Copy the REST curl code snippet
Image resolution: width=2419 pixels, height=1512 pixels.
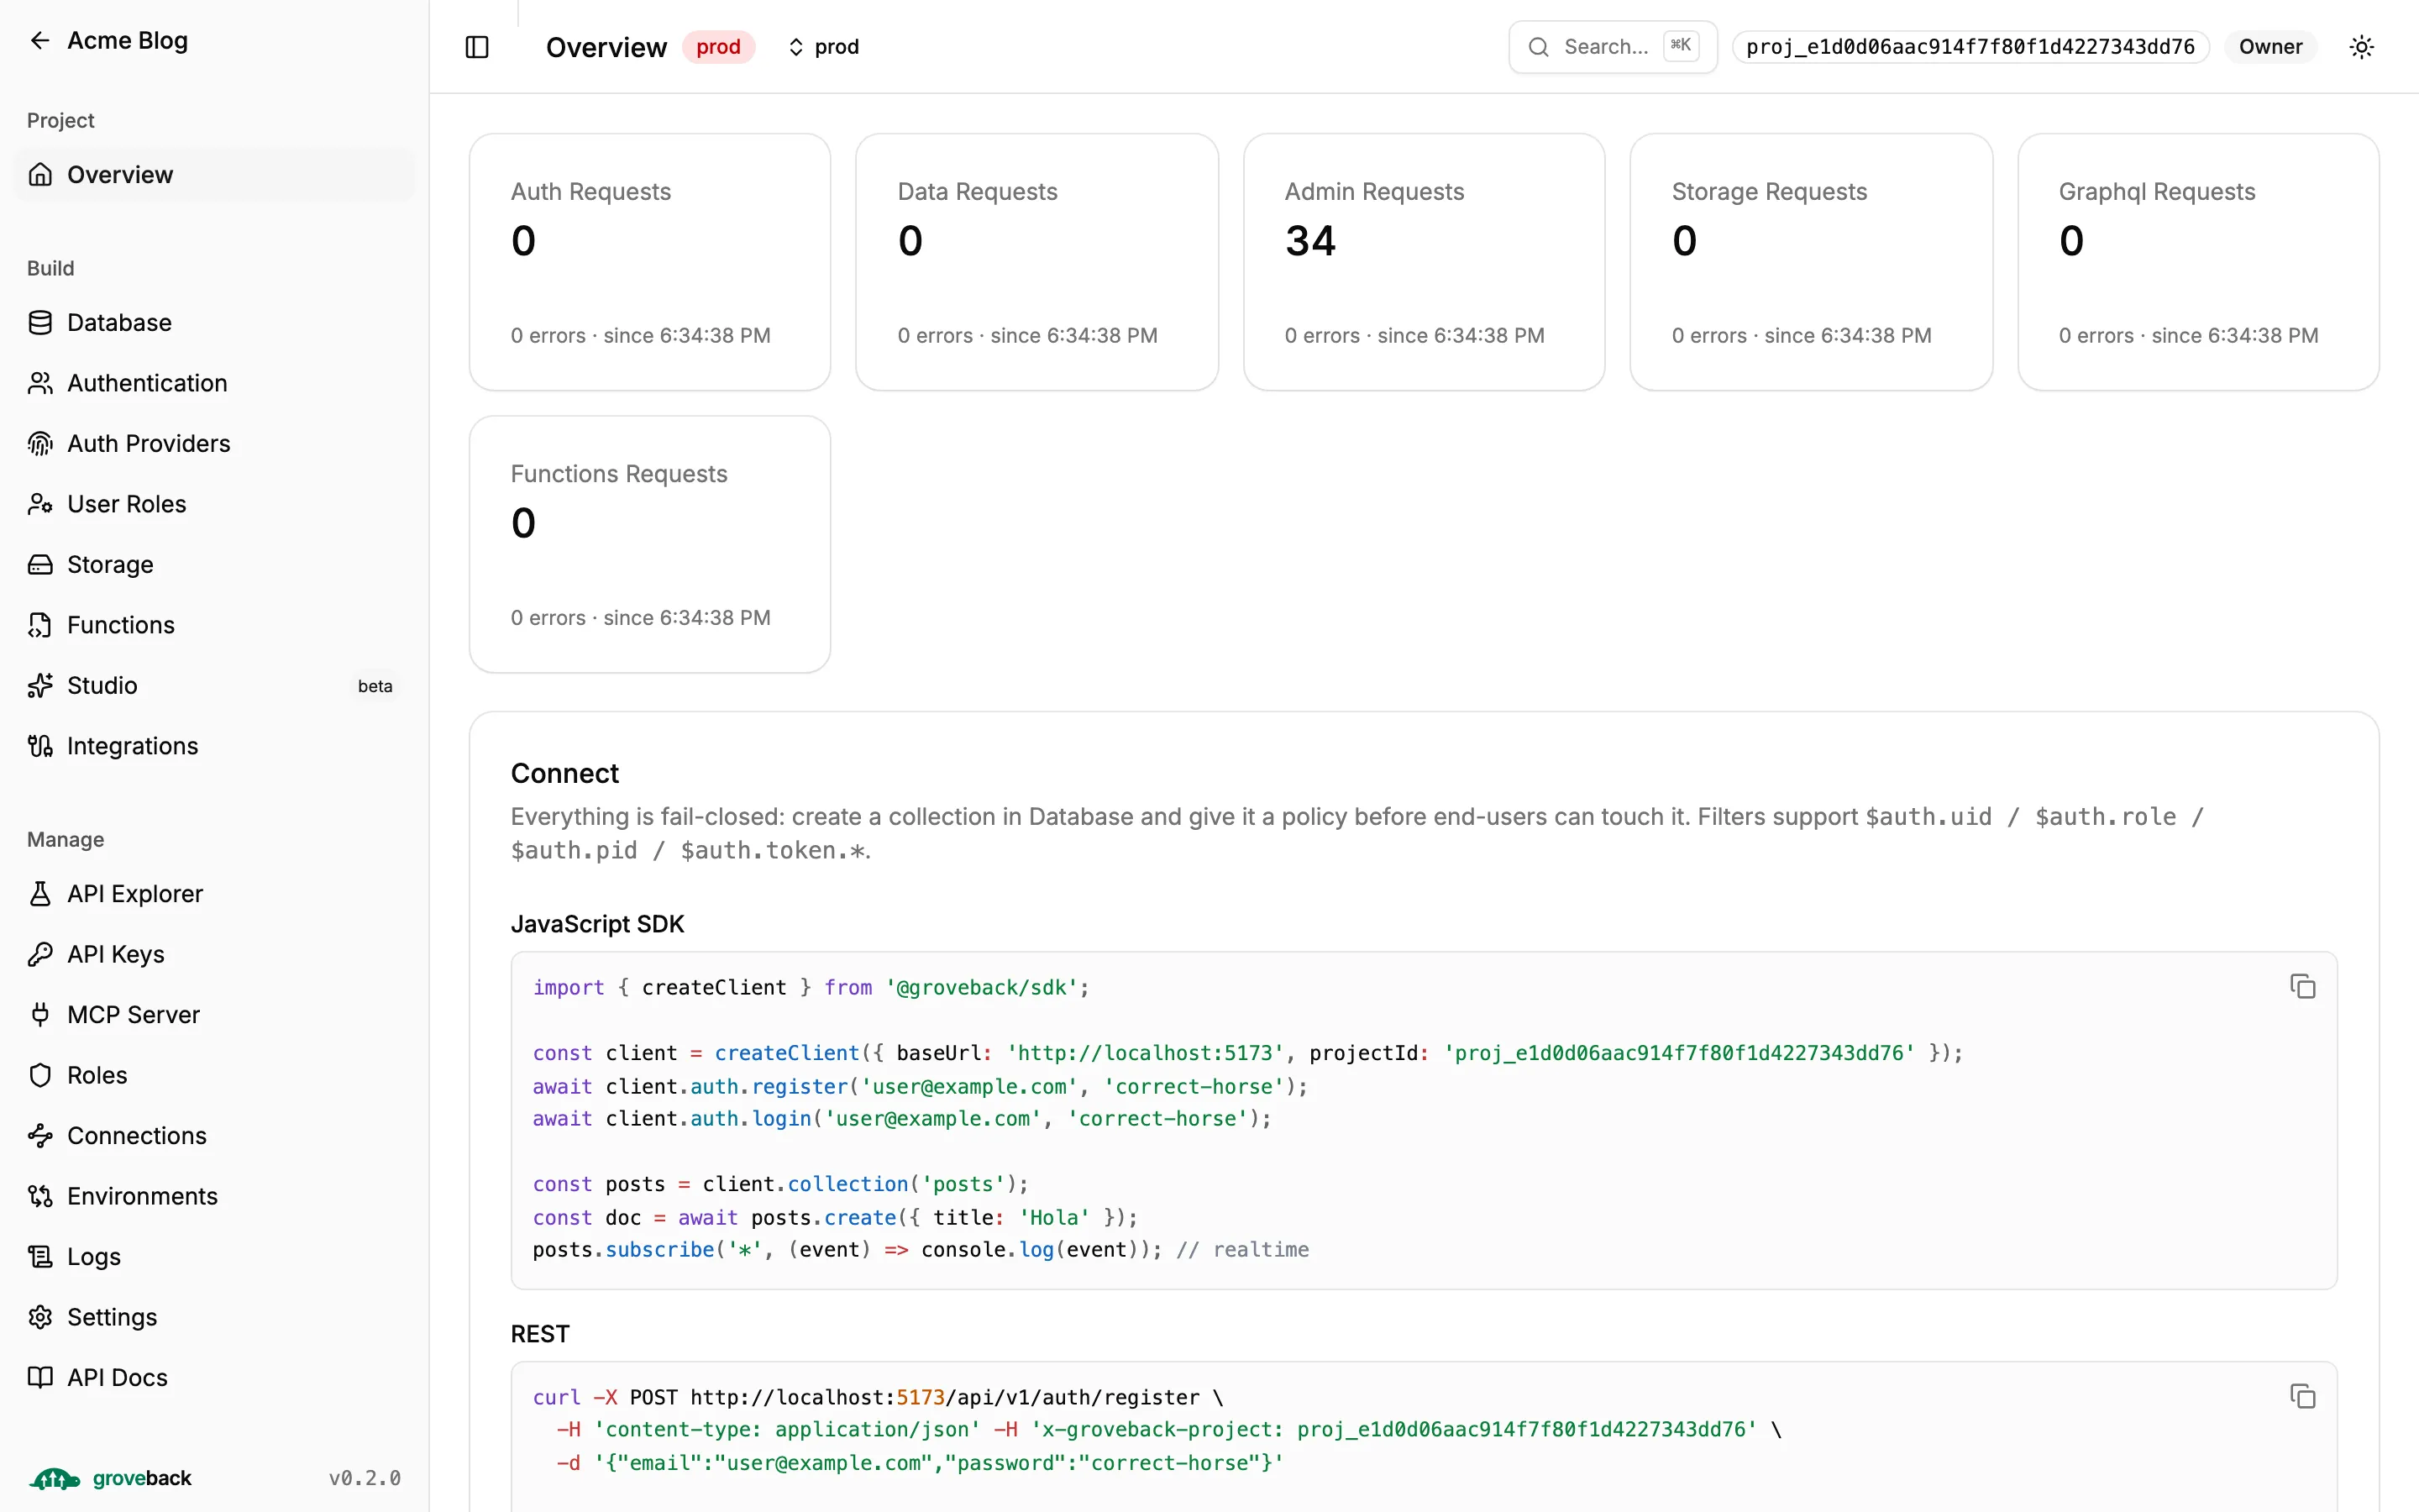(2302, 1396)
